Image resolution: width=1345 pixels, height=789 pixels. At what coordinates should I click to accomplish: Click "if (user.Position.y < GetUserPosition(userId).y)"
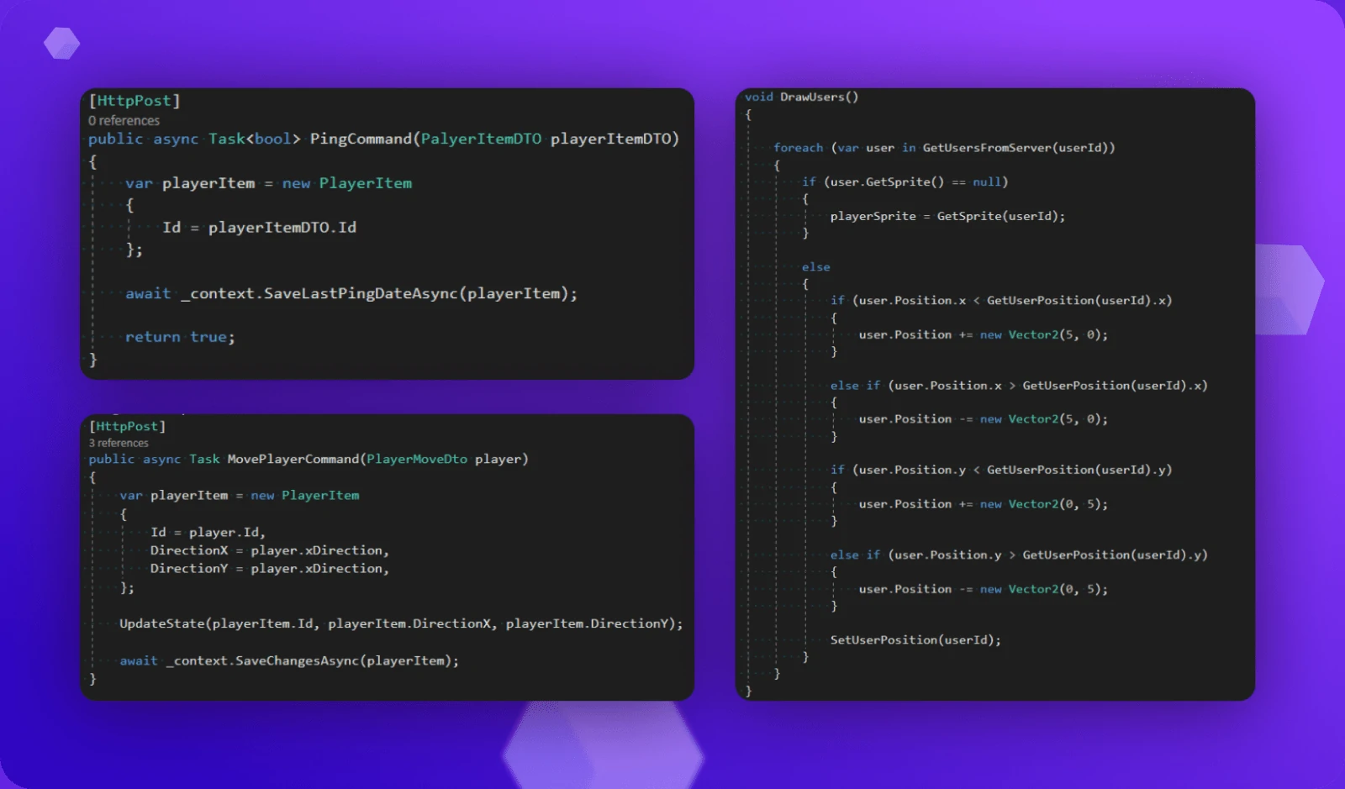tap(1001, 470)
